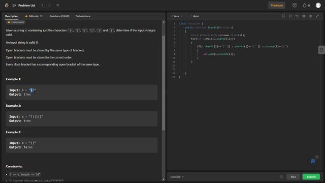The image size is (325, 183).
Task: Bookmark code with editor bookmark icon
Action: click(283, 16)
